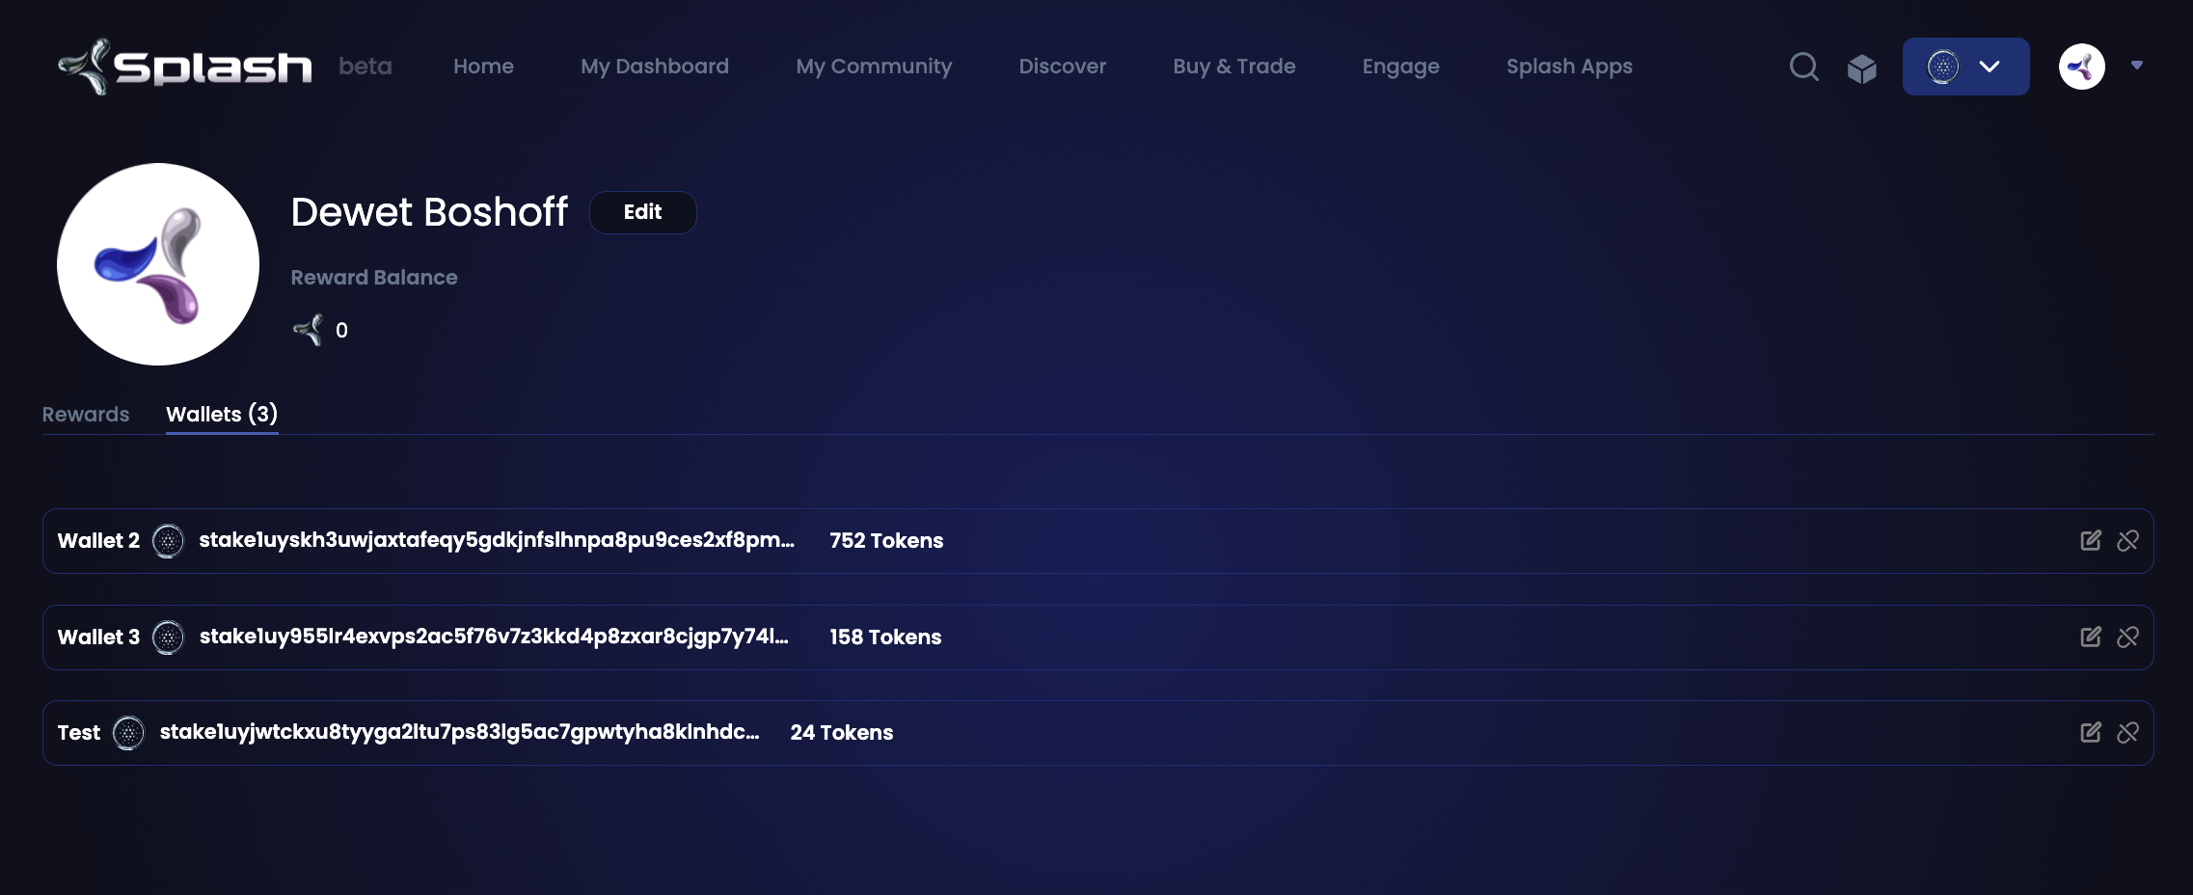Unlink Wallet 2 using the broken-chain icon

(x=2127, y=541)
